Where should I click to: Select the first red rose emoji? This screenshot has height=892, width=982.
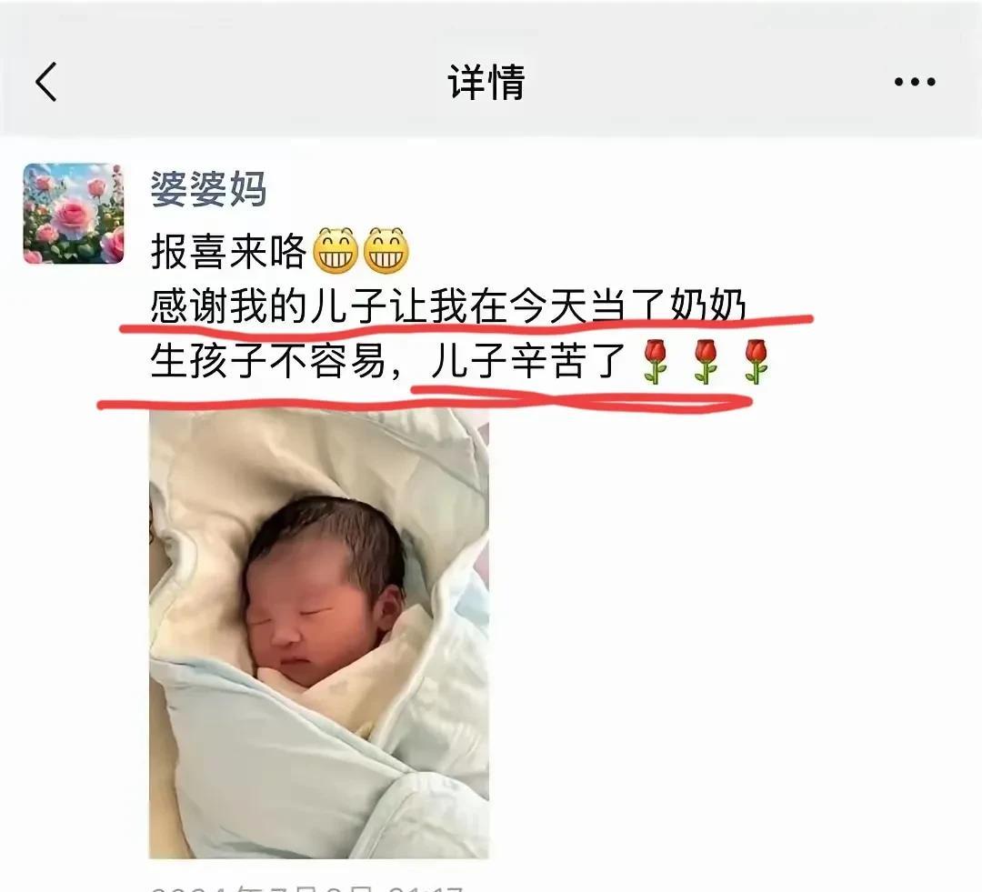[x=655, y=361]
